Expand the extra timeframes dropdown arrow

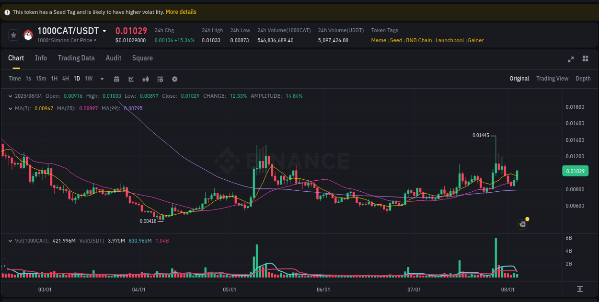click(101, 79)
